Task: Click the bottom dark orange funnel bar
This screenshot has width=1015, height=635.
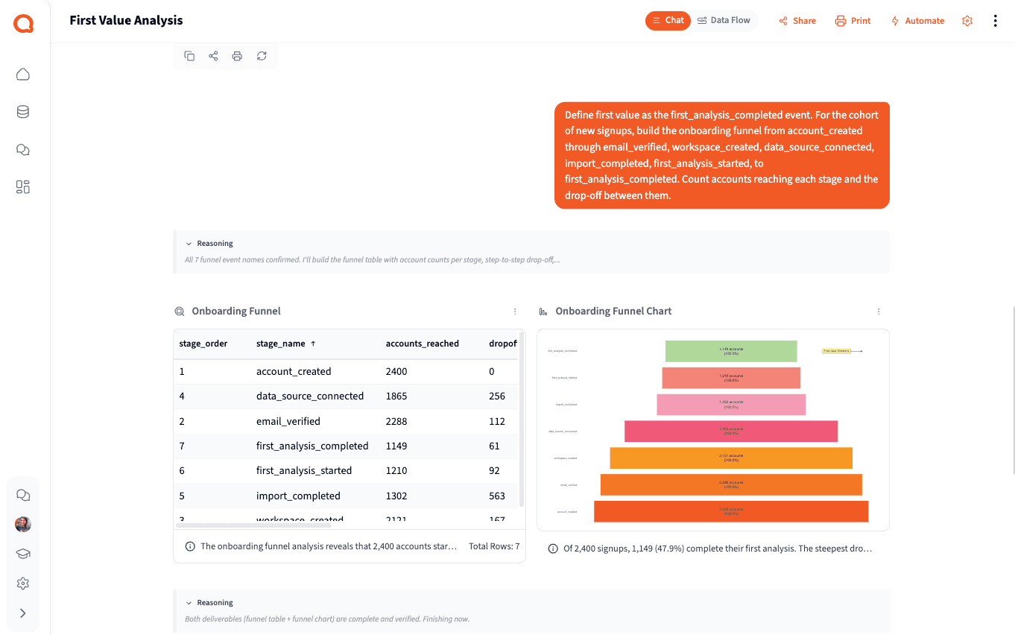Action: click(731, 511)
